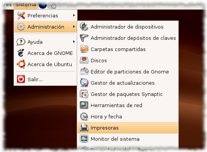Click the Ubuntu logo icon

[x=21, y=64]
